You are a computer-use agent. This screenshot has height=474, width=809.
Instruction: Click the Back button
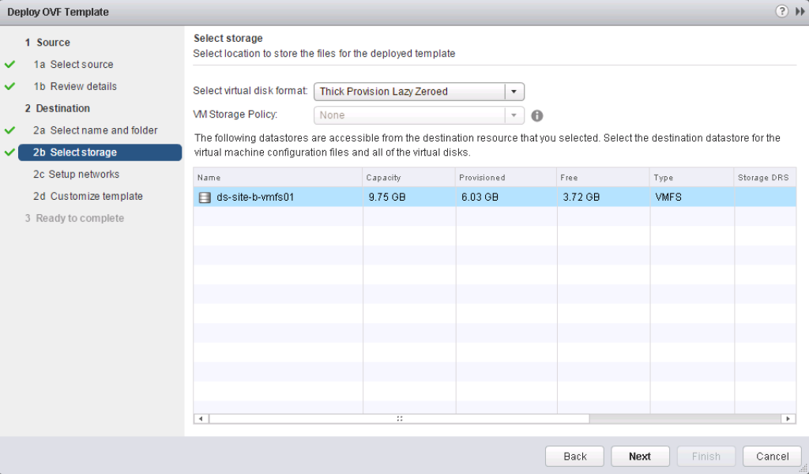[x=575, y=457]
